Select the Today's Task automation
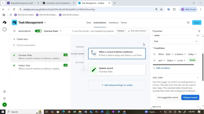The image size is (204, 114). click(40, 67)
